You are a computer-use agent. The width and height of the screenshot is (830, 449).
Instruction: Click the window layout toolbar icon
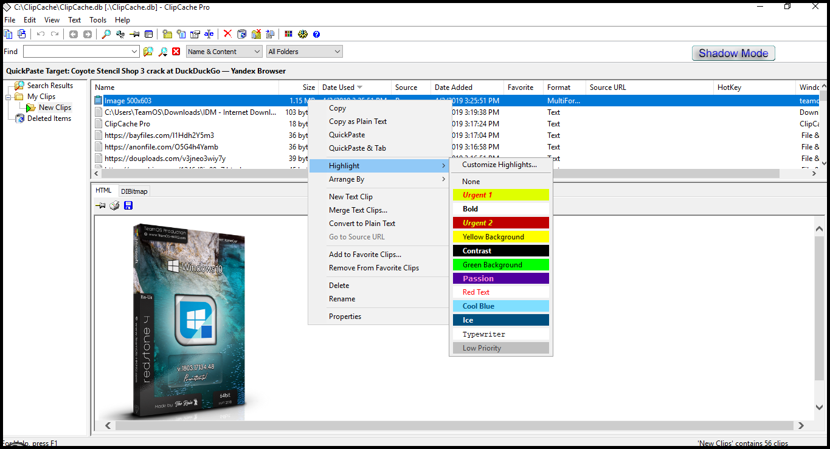pyautogui.click(x=148, y=34)
